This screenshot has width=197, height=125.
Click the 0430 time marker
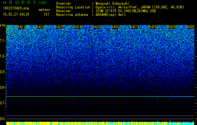pyautogui.click(x=191, y=27)
